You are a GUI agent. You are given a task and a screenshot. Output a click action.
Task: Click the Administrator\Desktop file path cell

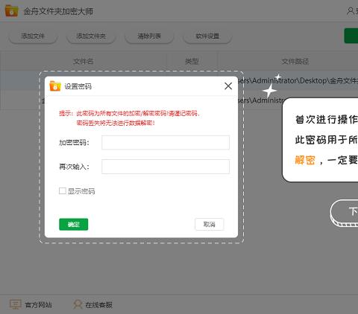tap(297, 80)
